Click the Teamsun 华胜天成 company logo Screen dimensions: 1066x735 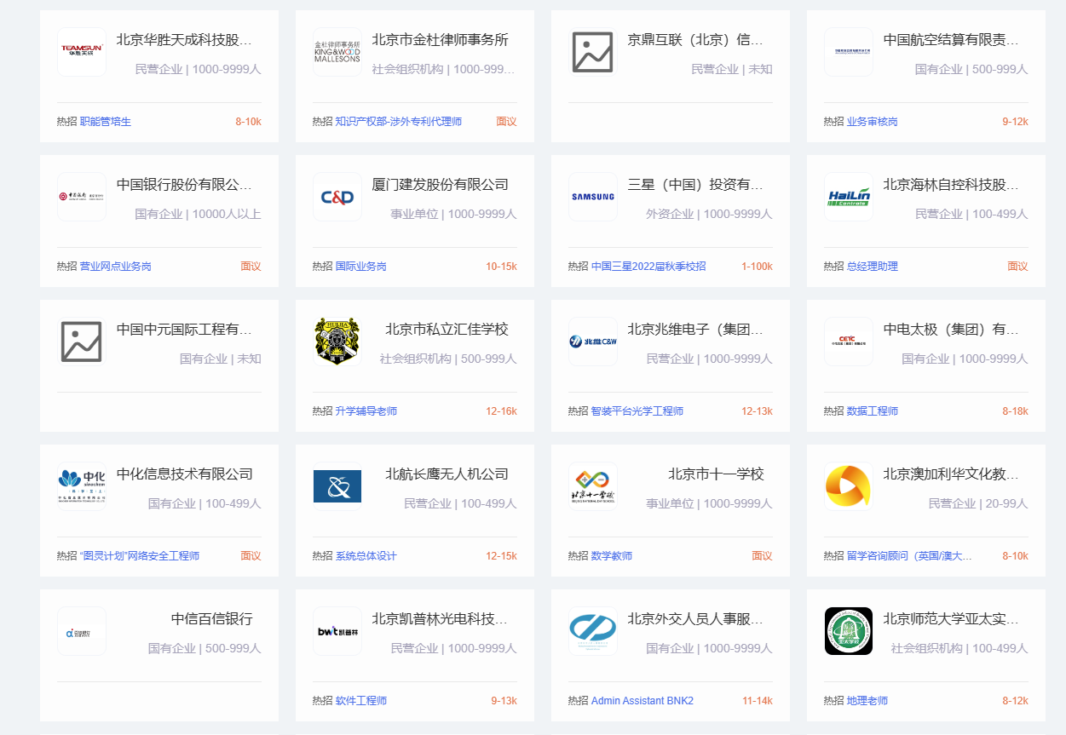[x=82, y=52]
